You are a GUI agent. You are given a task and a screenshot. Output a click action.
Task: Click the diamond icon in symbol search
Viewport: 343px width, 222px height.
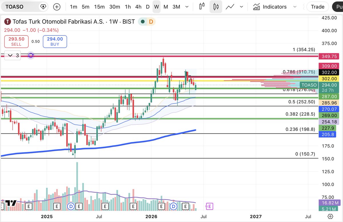click(43, 7)
